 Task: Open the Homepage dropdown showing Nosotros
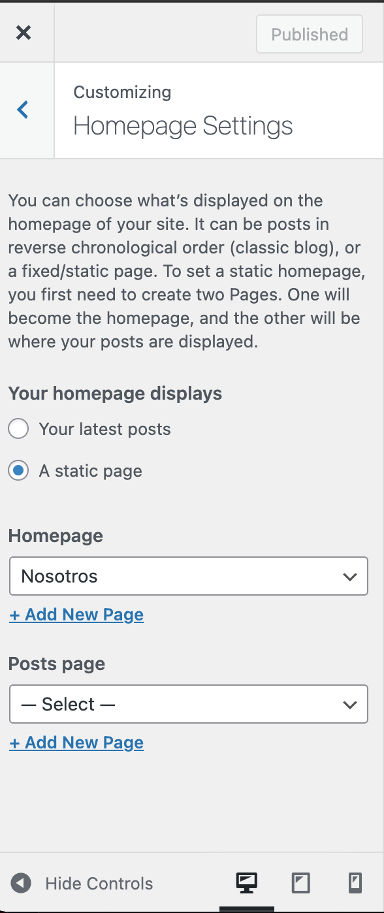point(189,576)
